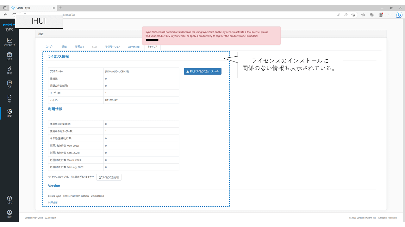This screenshot has height=227, width=405.
Task: View the ログ page from the sidebar
Action: (x=9, y=85)
